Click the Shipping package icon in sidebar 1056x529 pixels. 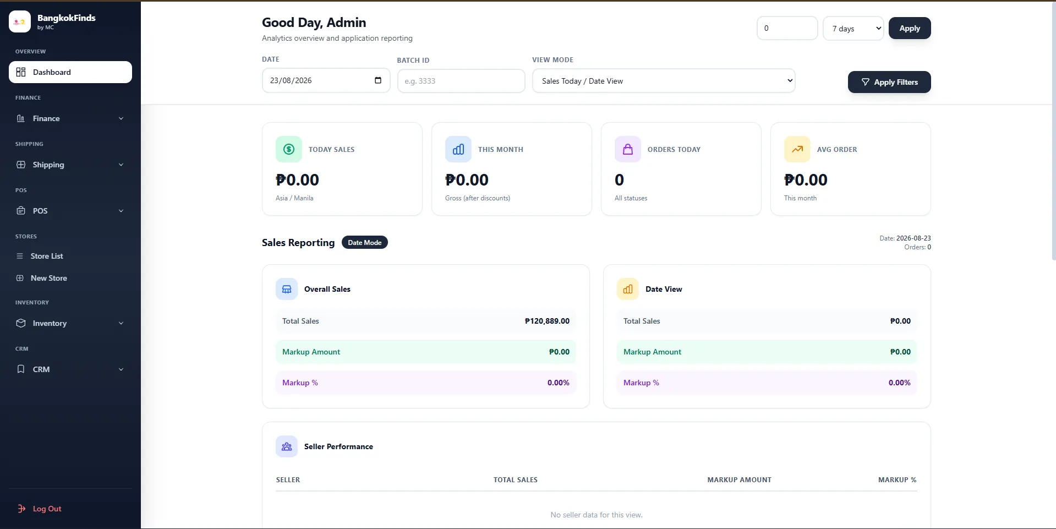tap(21, 165)
